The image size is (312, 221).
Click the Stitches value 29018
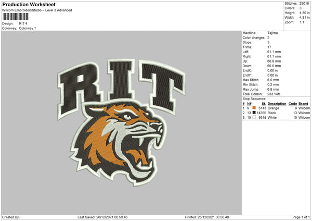pyautogui.click(x=304, y=4)
